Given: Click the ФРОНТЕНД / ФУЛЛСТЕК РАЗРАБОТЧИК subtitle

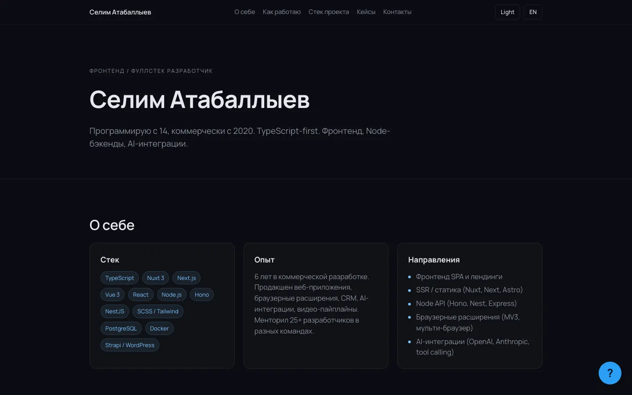Looking at the screenshot, I should [151, 71].
